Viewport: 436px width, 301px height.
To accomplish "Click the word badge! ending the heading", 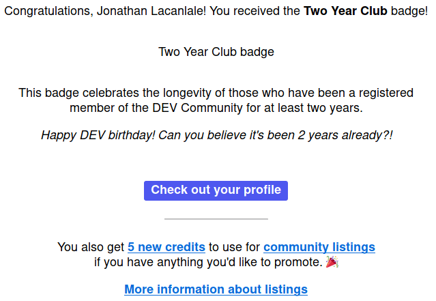I will point(409,11).
